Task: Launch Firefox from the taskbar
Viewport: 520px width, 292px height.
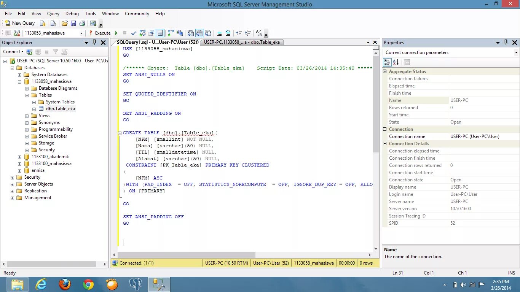Action: click(65, 284)
